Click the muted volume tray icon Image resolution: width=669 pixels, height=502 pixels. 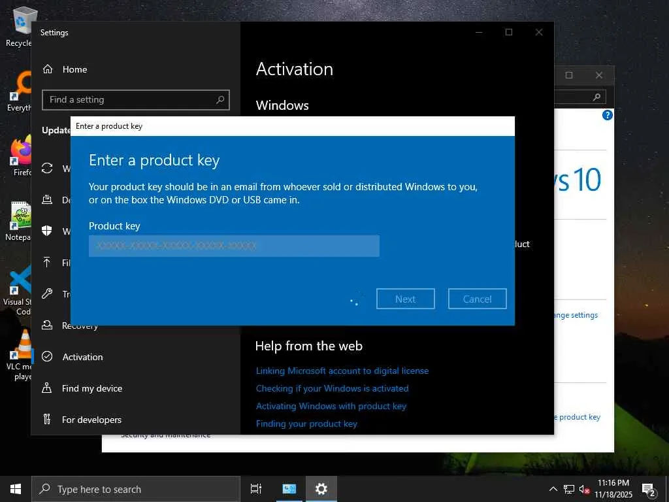(584, 489)
